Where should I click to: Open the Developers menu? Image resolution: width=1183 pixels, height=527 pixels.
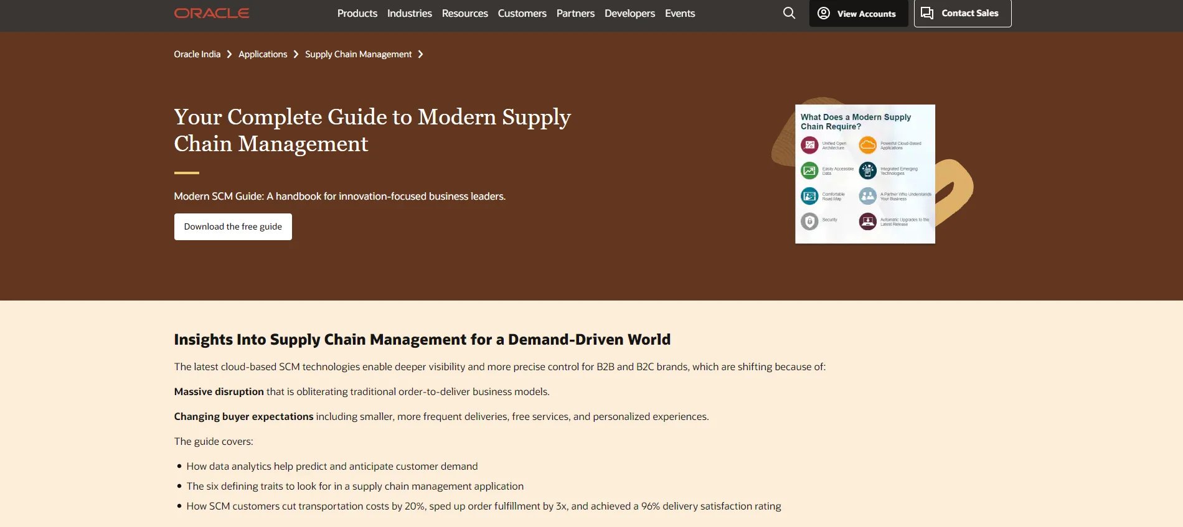point(629,13)
